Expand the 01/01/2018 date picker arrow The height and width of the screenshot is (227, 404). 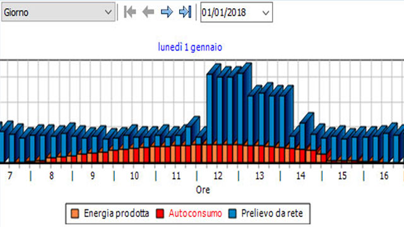click(x=265, y=13)
